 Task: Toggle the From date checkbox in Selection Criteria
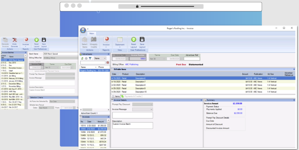click(62, 108)
